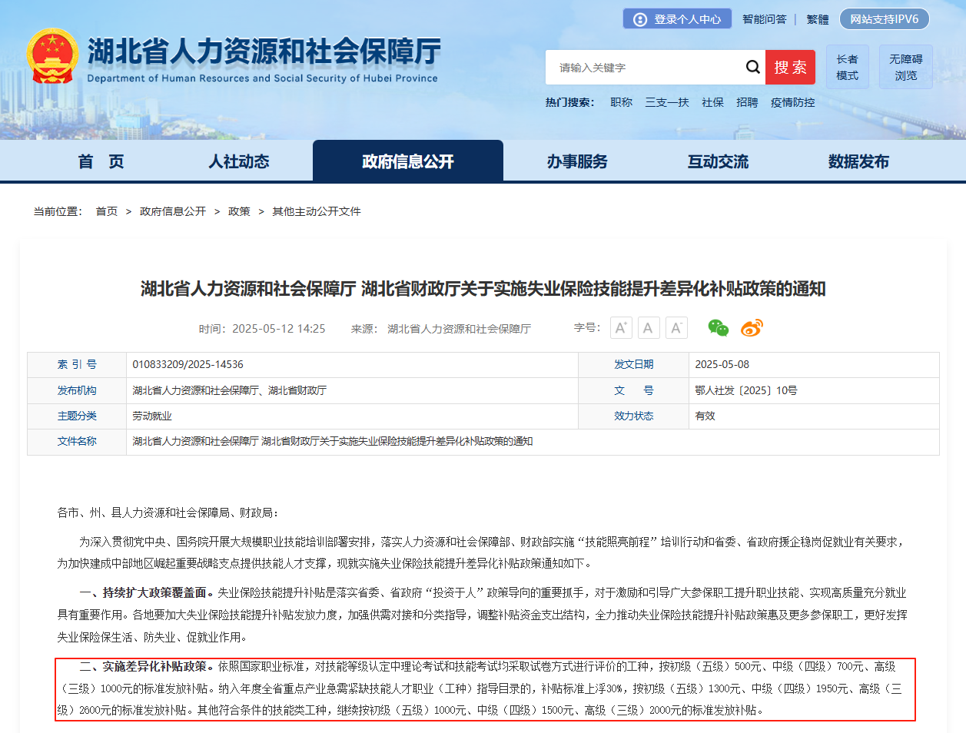Image resolution: width=966 pixels, height=733 pixels.
Task: Search the hot keyword 社保
Action: coord(712,102)
